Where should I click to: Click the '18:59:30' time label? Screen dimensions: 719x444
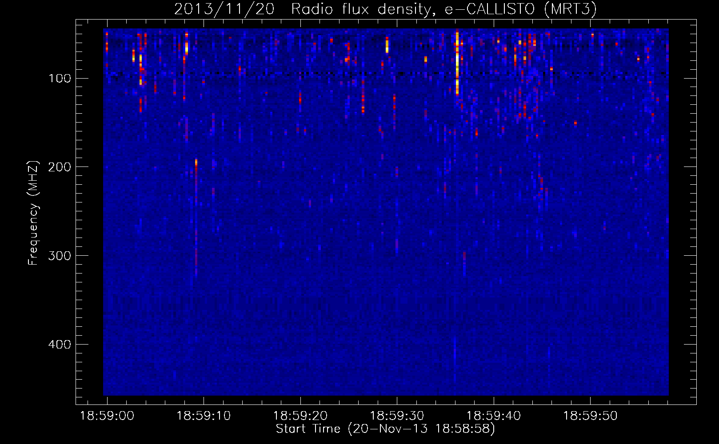[x=397, y=416]
